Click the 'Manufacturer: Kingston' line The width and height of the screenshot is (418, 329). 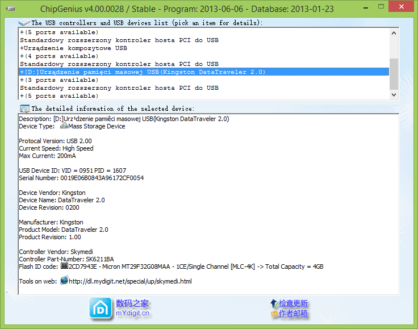click(x=51, y=222)
